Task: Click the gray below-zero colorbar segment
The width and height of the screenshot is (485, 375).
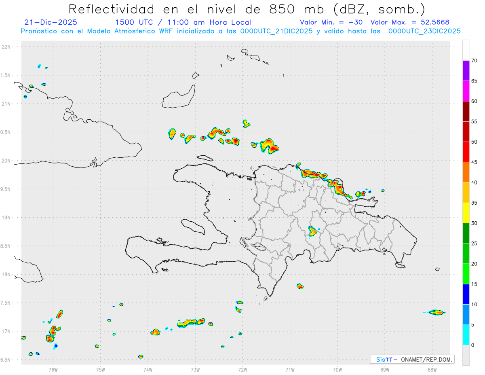Action: pyautogui.click(x=466, y=355)
